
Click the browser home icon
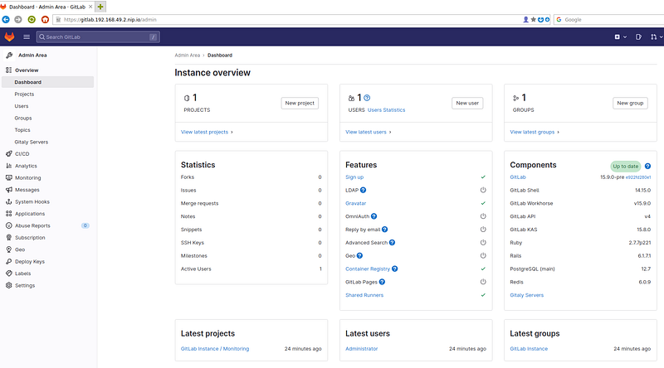point(45,19)
